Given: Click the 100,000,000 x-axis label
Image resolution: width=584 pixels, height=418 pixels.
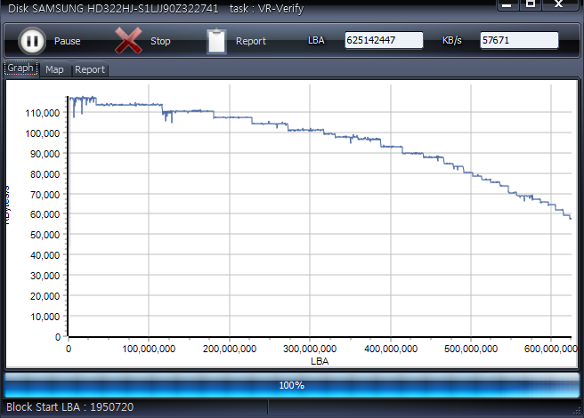Looking at the screenshot, I should (149, 349).
